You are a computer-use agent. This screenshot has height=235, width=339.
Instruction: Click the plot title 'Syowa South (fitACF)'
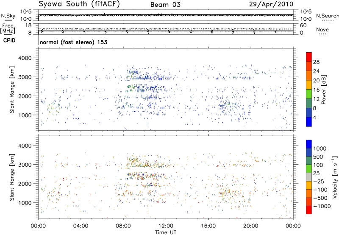(x=79, y=4)
